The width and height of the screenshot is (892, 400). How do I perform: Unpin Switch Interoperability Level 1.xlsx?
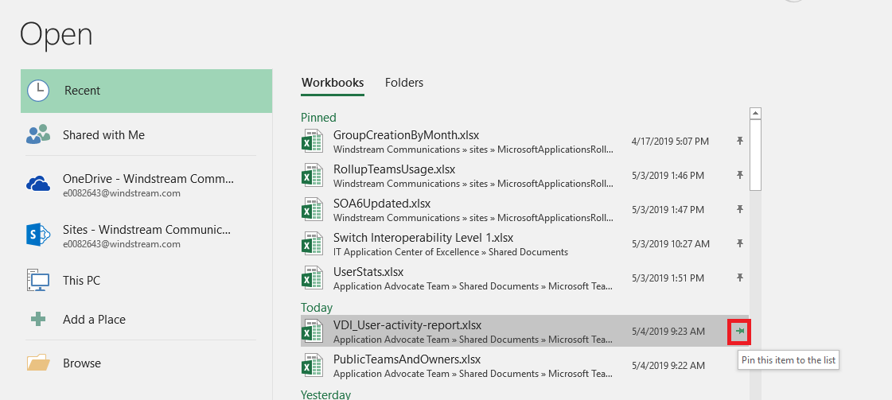coord(739,243)
